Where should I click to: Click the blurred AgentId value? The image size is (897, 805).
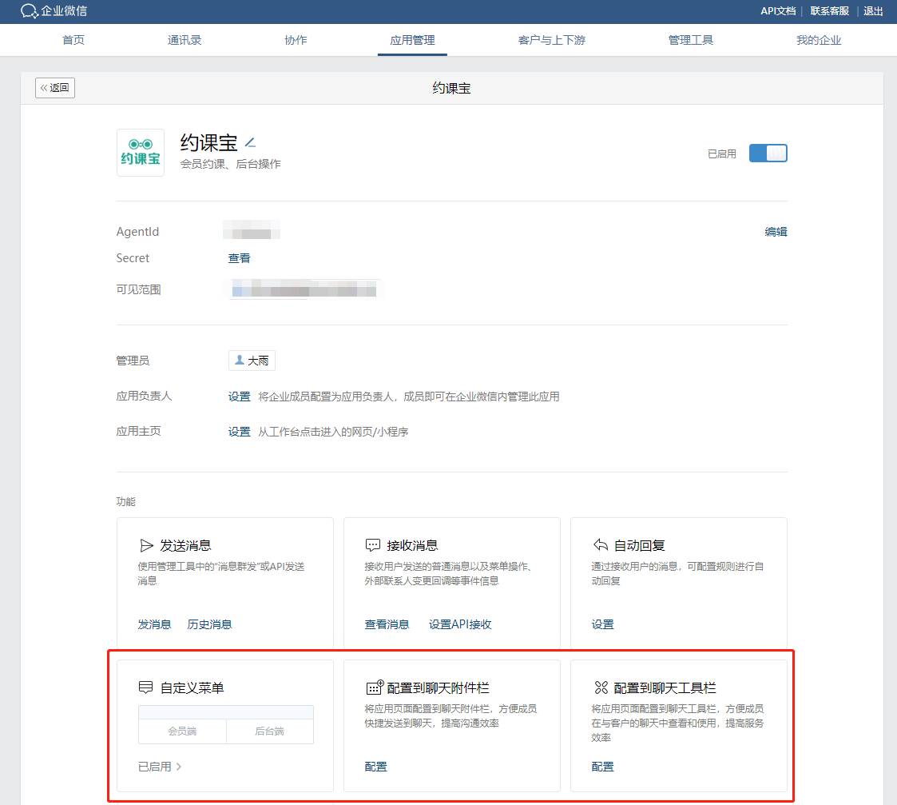point(252,231)
